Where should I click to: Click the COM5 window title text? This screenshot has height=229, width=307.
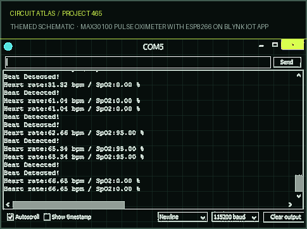(x=153, y=47)
